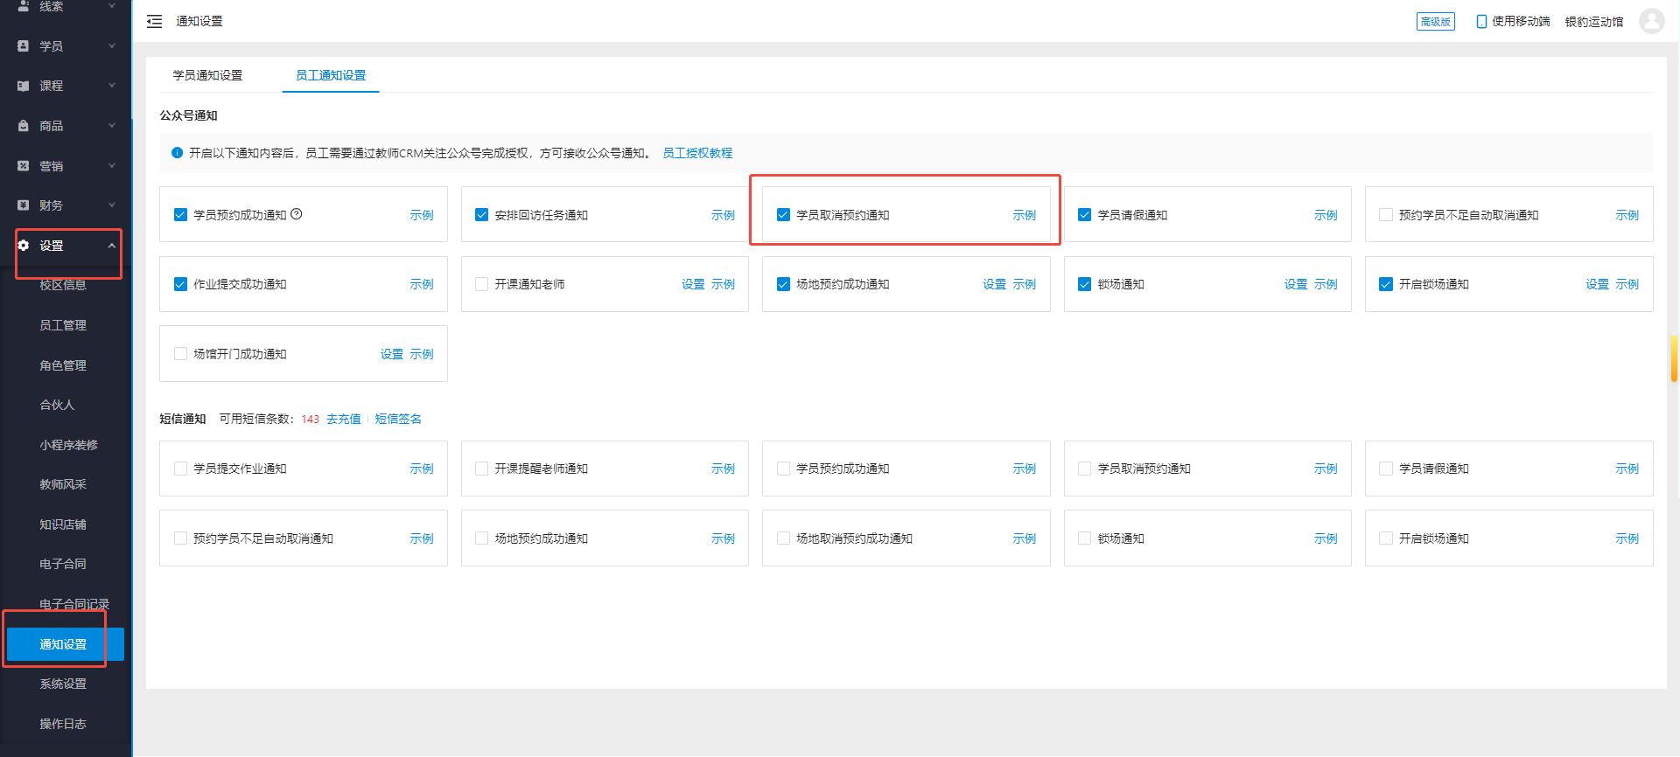
Task: Open 小程序装修 in the sidebar
Action: (68, 445)
